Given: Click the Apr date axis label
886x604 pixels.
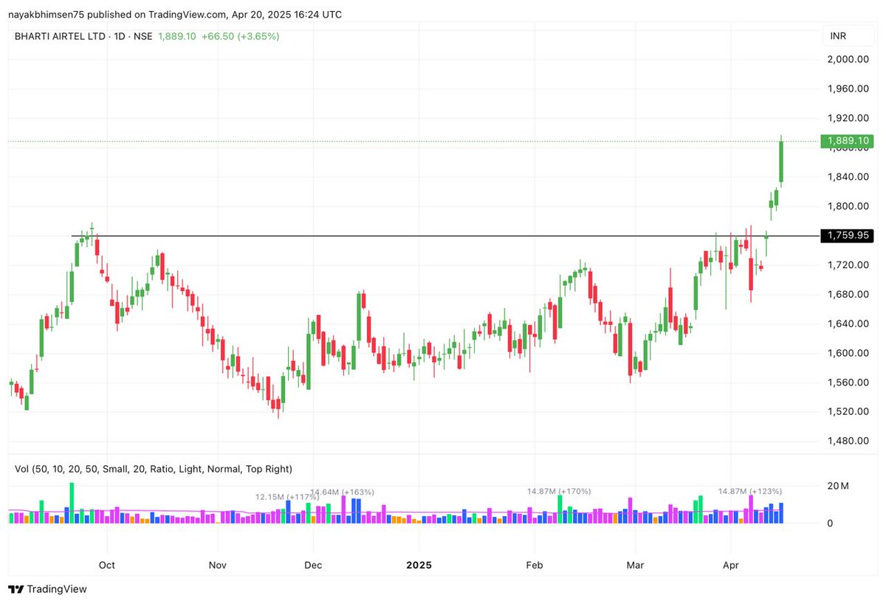Looking at the screenshot, I should (730, 566).
